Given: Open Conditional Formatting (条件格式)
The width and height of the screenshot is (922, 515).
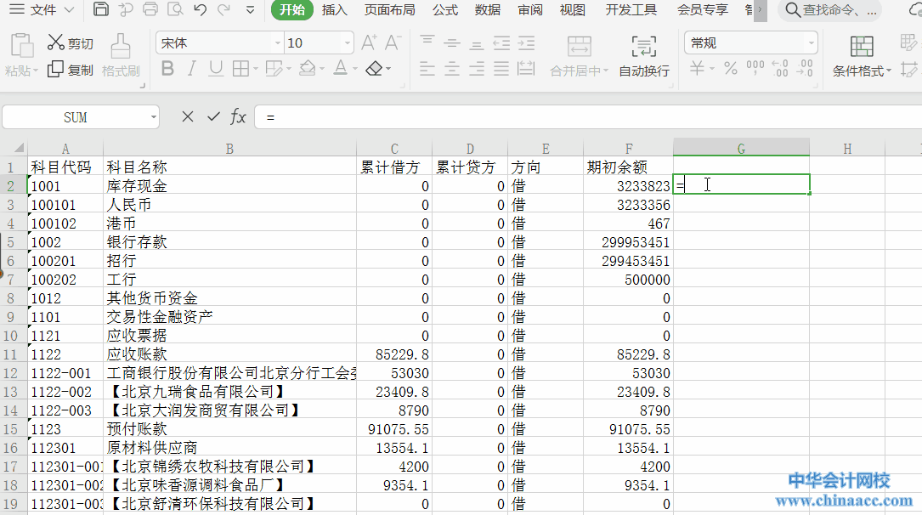Looking at the screenshot, I should pyautogui.click(x=862, y=56).
